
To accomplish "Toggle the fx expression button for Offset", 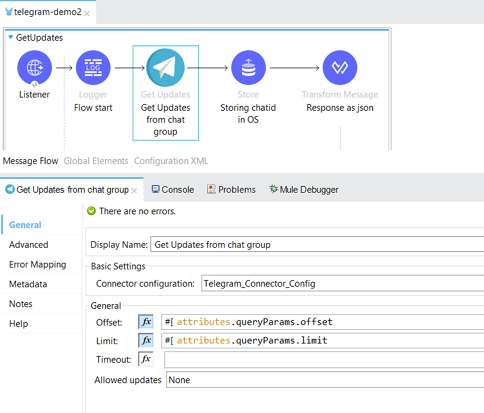I will (x=146, y=322).
